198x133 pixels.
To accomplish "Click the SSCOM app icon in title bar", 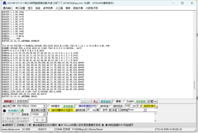I will 5,3.
